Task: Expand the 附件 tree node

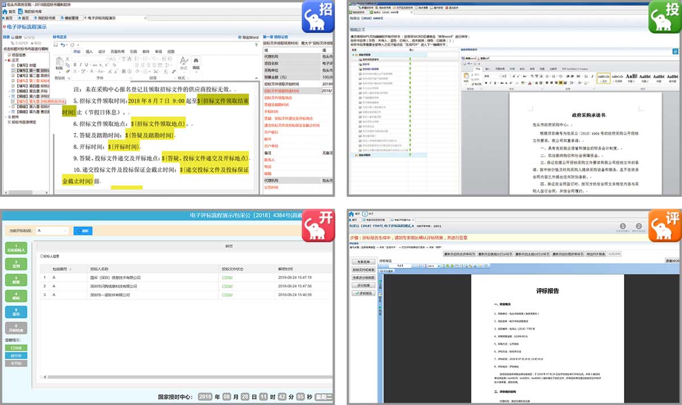Action: 6,117
